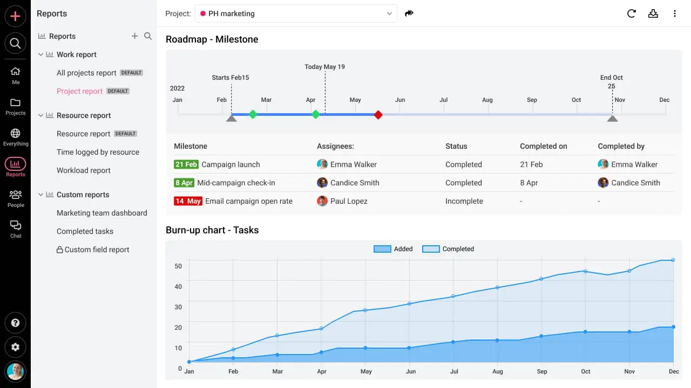Select Marketing team dashboard from Custom reports
Image resolution: width=691 pixels, height=388 pixels.
[x=102, y=213]
